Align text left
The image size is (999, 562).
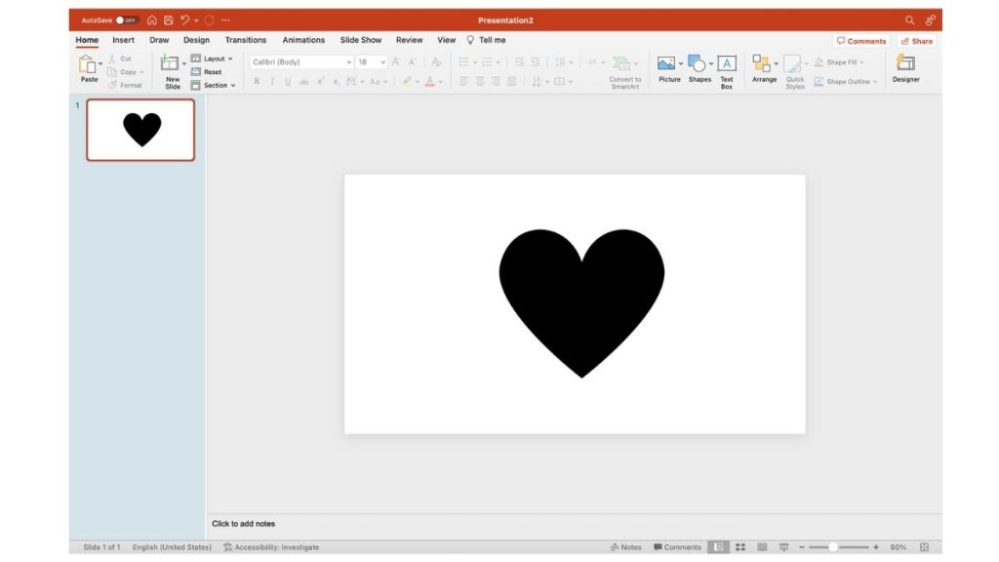(x=463, y=82)
